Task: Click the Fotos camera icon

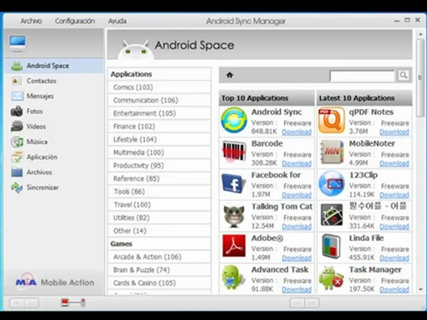Action: pos(17,111)
